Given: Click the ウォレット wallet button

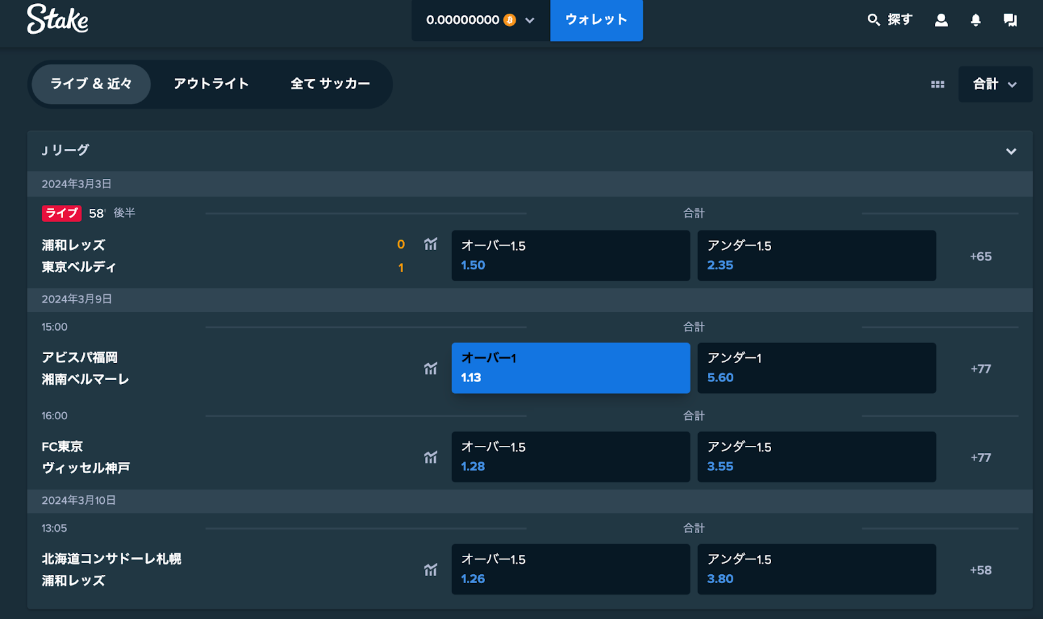Looking at the screenshot, I should (596, 20).
